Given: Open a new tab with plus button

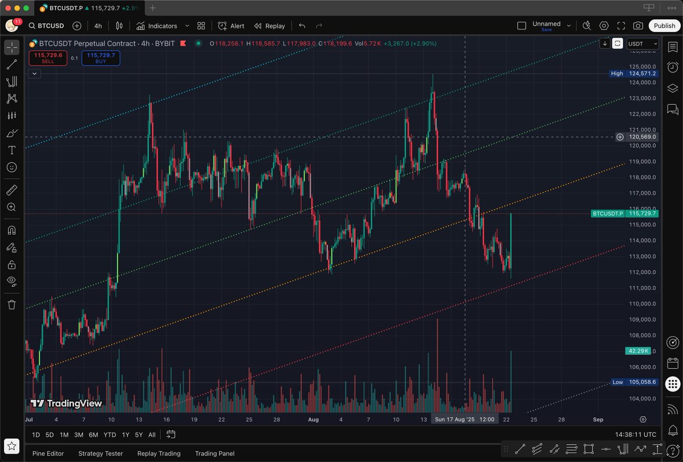Looking at the screenshot, I should point(153,8).
